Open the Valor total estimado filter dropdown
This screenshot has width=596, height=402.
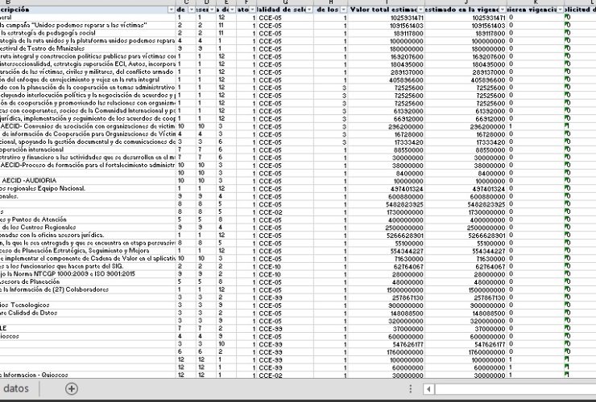(x=420, y=10)
